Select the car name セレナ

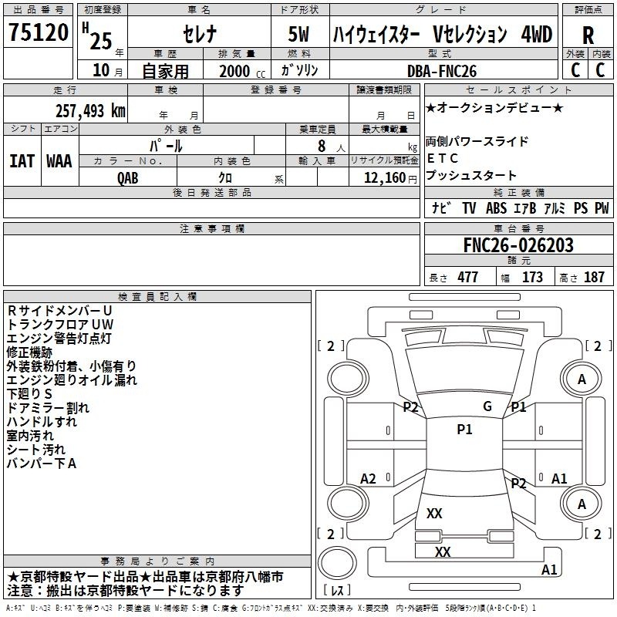pyautogui.click(x=199, y=34)
